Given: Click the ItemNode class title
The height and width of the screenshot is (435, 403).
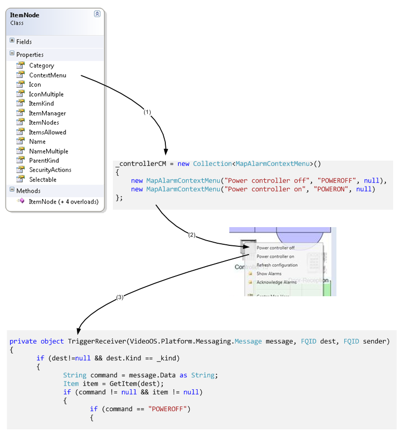Looking at the screenshot, I should click(x=24, y=15).
